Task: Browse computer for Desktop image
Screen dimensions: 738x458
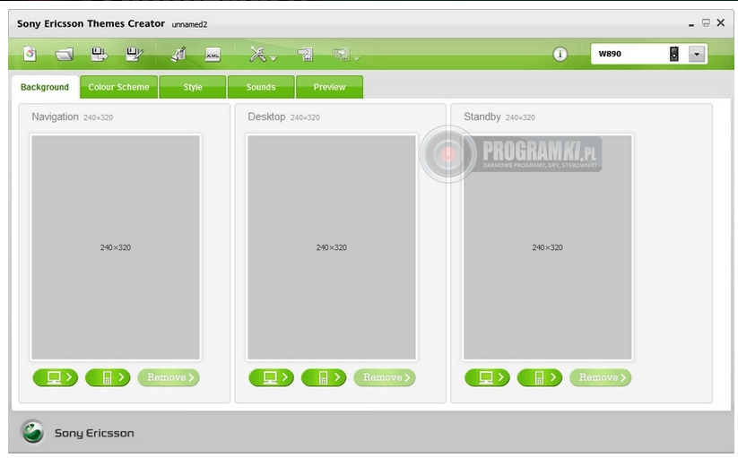Action: pyautogui.click(x=271, y=377)
